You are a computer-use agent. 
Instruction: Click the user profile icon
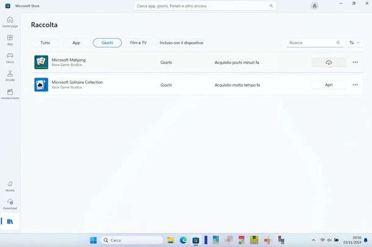coord(315,6)
